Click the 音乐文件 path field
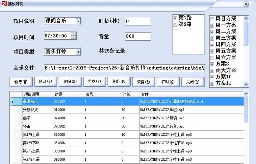256x164 pixels. pos(124,68)
